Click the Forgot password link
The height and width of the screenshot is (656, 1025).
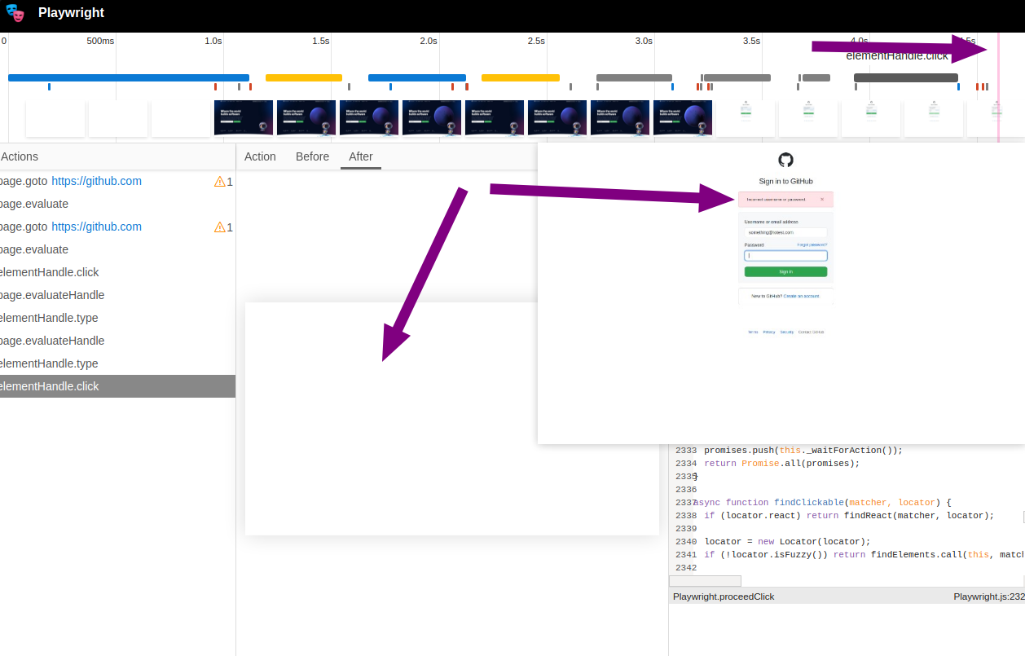(x=812, y=244)
